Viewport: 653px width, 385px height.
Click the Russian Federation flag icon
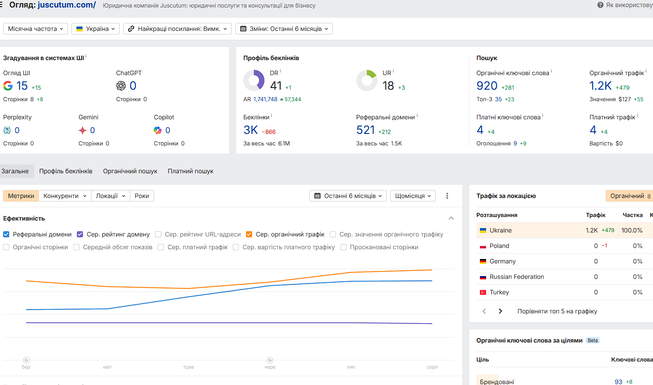[483, 277]
